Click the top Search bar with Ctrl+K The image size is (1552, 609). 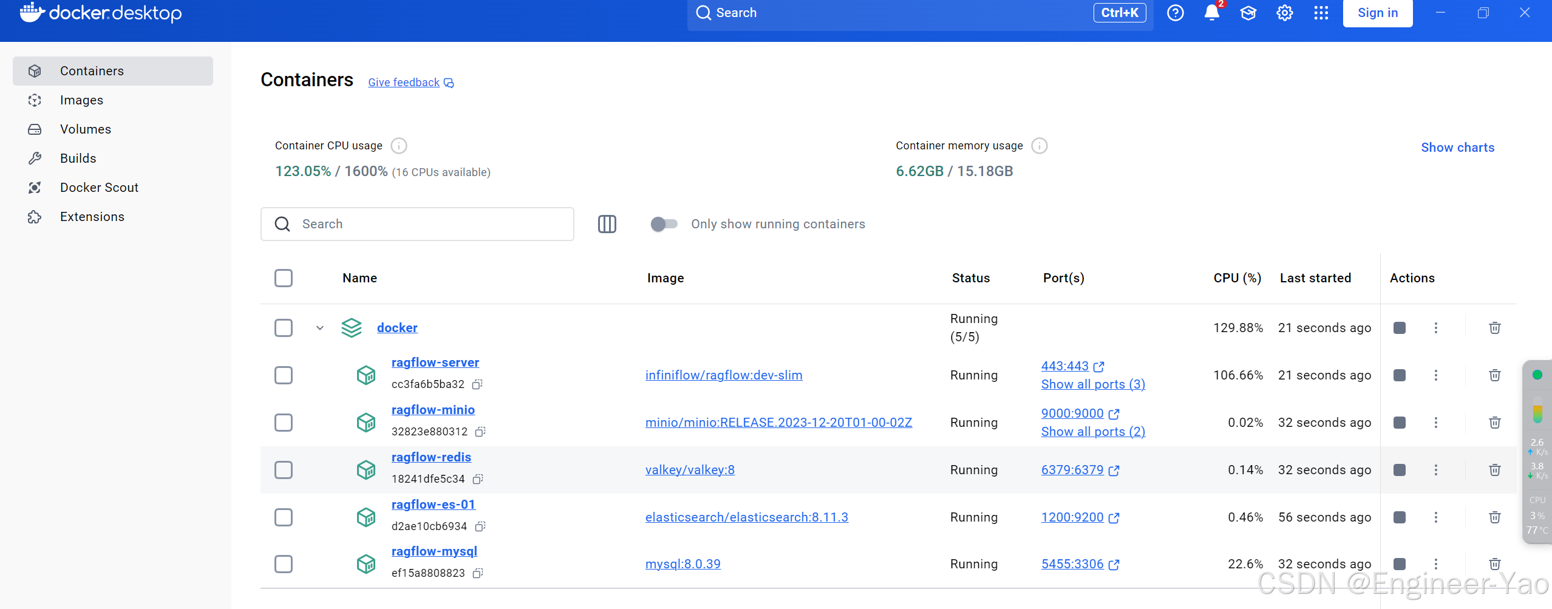(x=920, y=13)
